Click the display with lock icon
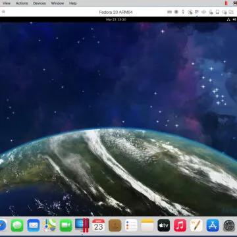Image resolution: width=237 pixels, height=237 pixels. [224, 12]
